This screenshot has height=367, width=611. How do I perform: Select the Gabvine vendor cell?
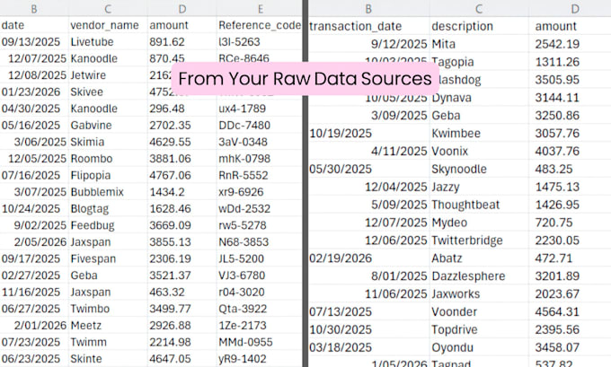(x=108, y=126)
